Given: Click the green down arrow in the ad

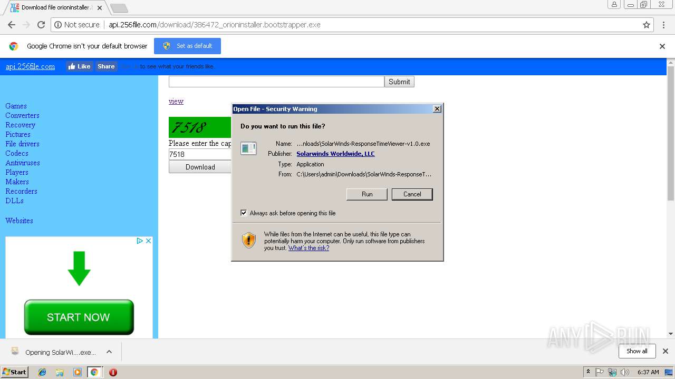Looking at the screenshot, I should (x=79, y=268).
